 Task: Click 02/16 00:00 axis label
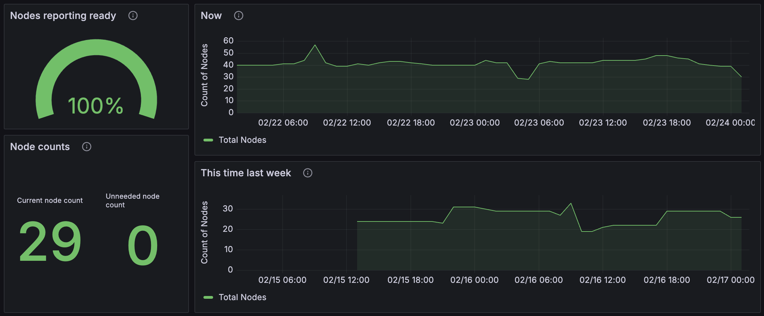click(475, 280)
